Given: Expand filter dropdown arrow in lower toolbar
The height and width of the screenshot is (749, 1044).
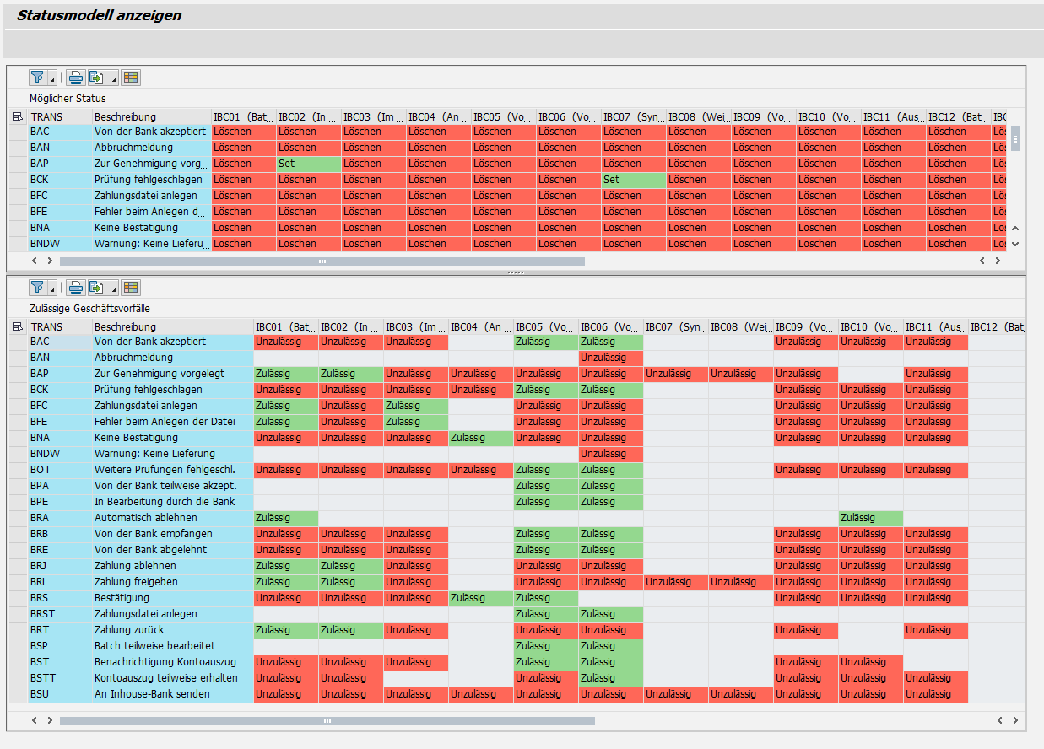Looking at the screenshot, I should (52, 290).
